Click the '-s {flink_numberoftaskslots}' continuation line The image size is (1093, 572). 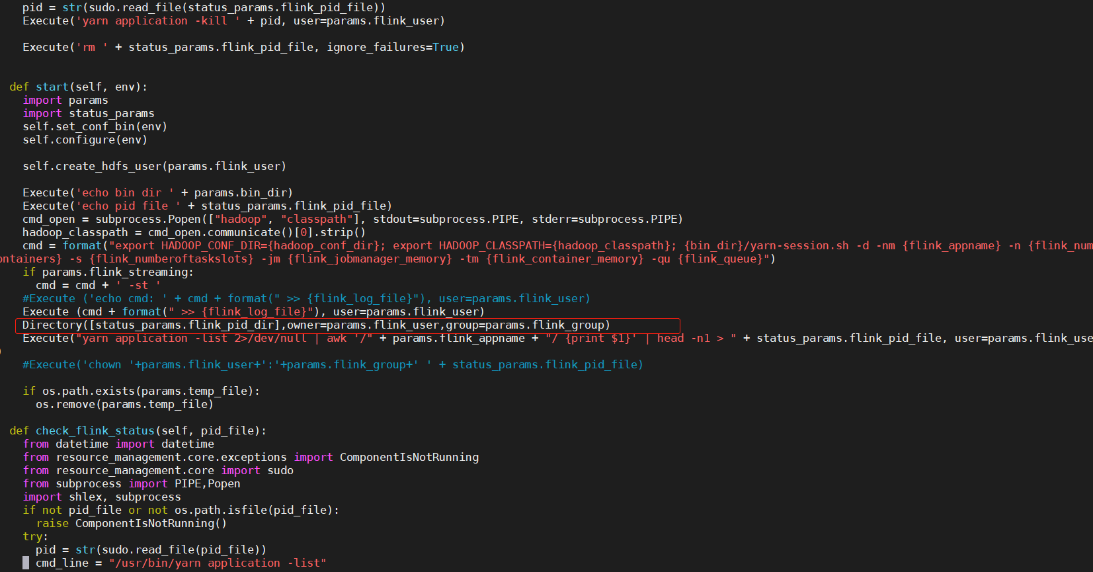[387, 259]
